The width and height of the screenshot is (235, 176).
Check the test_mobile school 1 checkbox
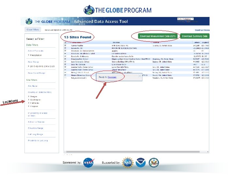click(65, 78)
